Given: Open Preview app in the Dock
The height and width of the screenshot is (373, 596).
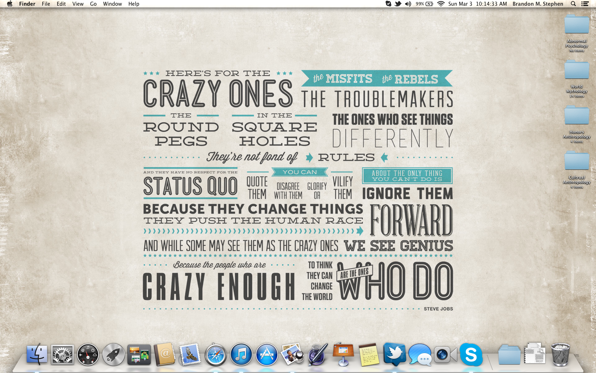Looking at the screenshot, I should 292,355.
